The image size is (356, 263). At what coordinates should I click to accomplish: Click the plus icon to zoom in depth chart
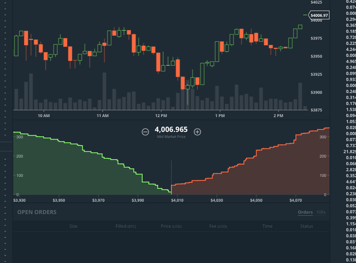[x=197, y=131]
